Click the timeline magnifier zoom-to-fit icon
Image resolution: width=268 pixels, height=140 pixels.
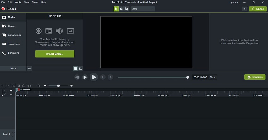pos(39,86)
